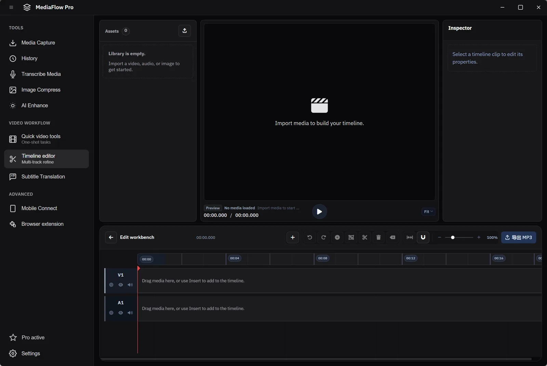Click the Pro active status
547x366 pixels.
(46, 337)
